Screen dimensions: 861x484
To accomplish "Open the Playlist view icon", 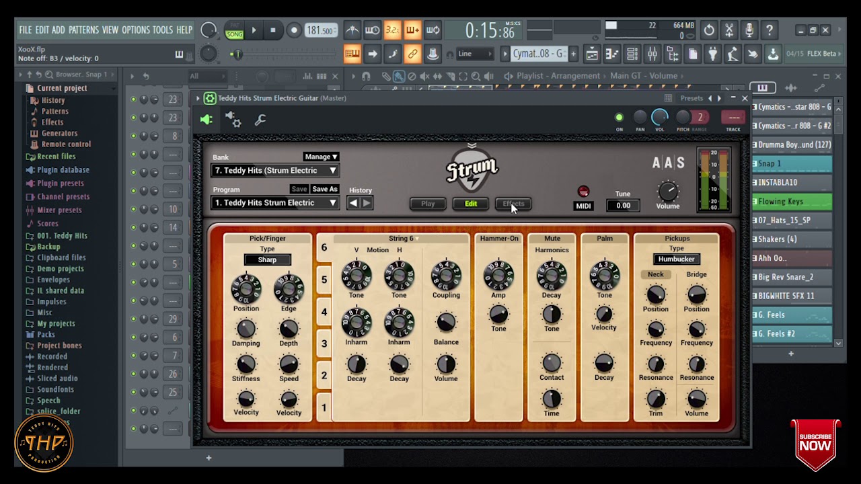I will pos(592,54).
